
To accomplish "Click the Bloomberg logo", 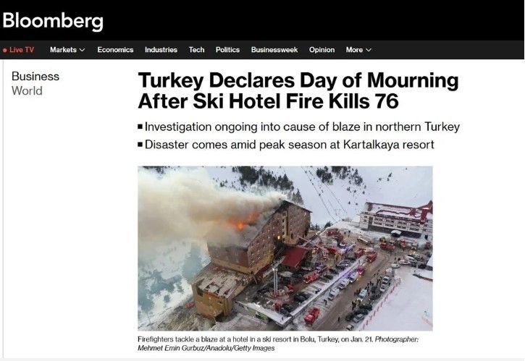I will (53, 21).
